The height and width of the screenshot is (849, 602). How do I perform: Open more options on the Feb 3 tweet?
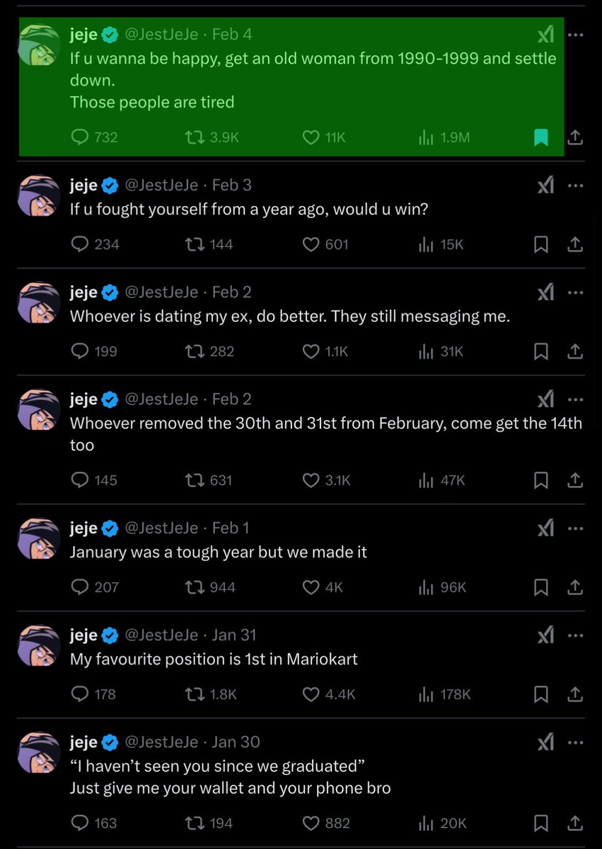(575, 185)
